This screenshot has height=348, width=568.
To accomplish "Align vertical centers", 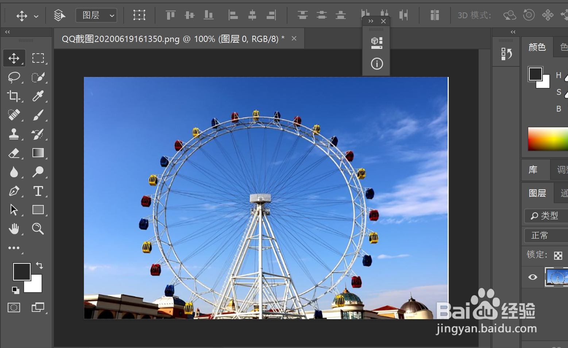I will coord(189,15).
